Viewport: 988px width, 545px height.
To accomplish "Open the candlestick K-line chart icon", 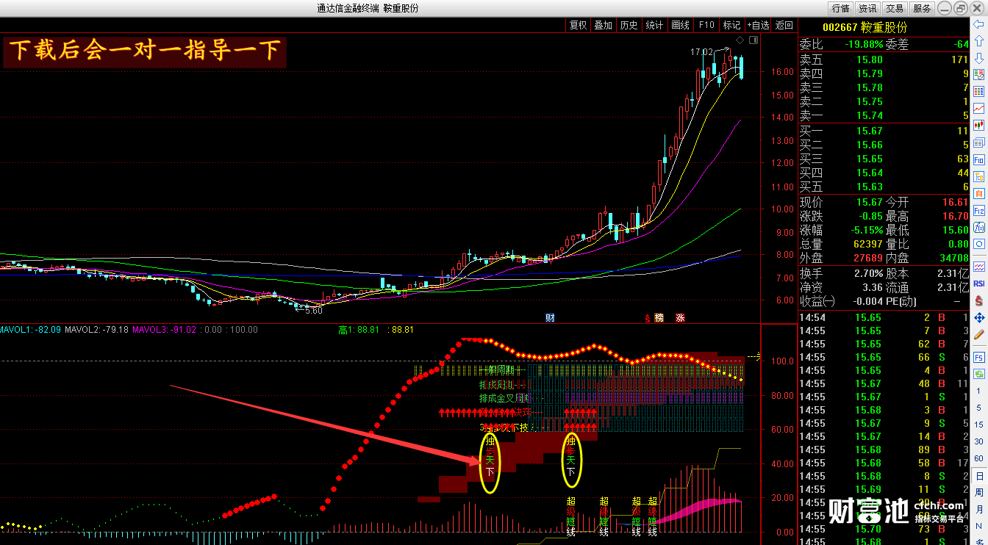I will [x=978, y=126].
